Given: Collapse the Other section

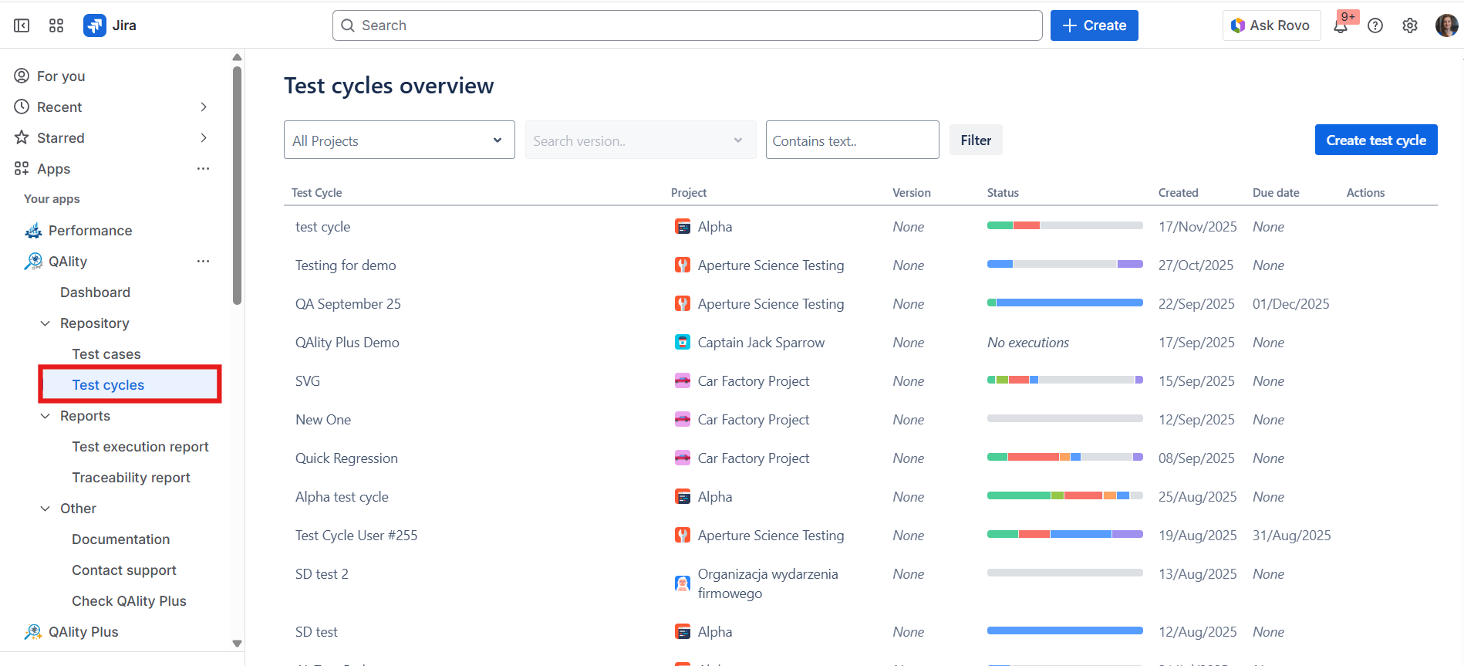Looking at the screenshot, I should (46, 508).
